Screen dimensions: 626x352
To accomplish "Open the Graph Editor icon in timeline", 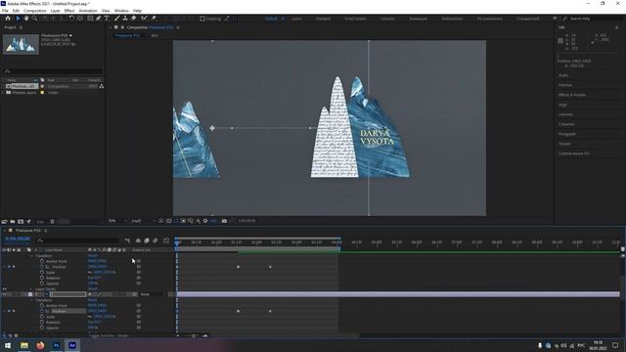I will point(166,241).
